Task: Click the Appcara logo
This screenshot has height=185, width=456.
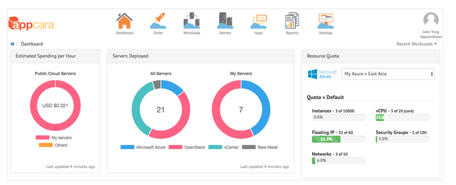Action: click(x=31, y=23)
